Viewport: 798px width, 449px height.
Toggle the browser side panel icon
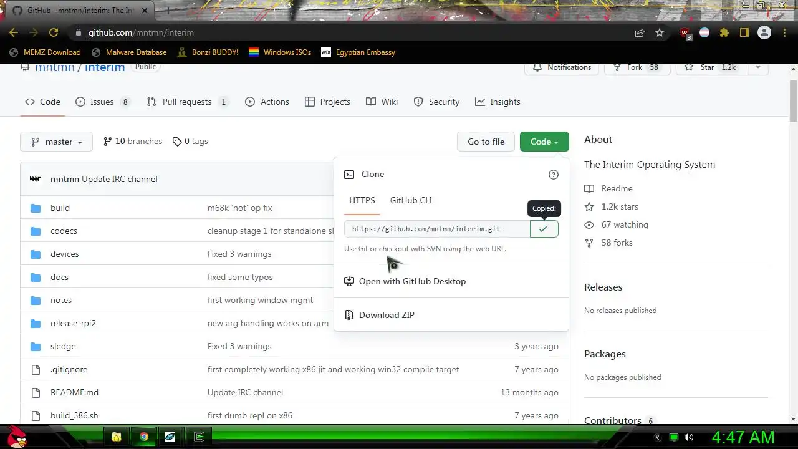click(744, 32)
